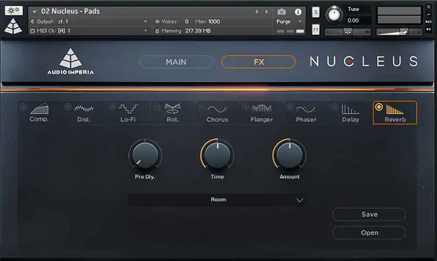Enable the Lo-Fi power button
The width and height of the screenshot is (437, 261).
(x=112, y=107)
